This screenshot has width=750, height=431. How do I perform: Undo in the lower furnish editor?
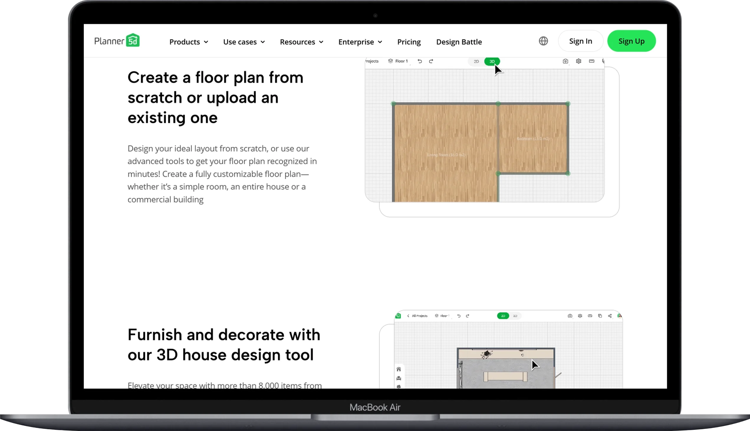(459, 316)
